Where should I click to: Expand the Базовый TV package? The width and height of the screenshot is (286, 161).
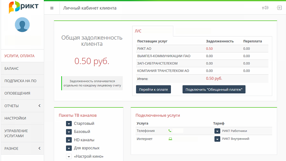[x=69, y=131]
